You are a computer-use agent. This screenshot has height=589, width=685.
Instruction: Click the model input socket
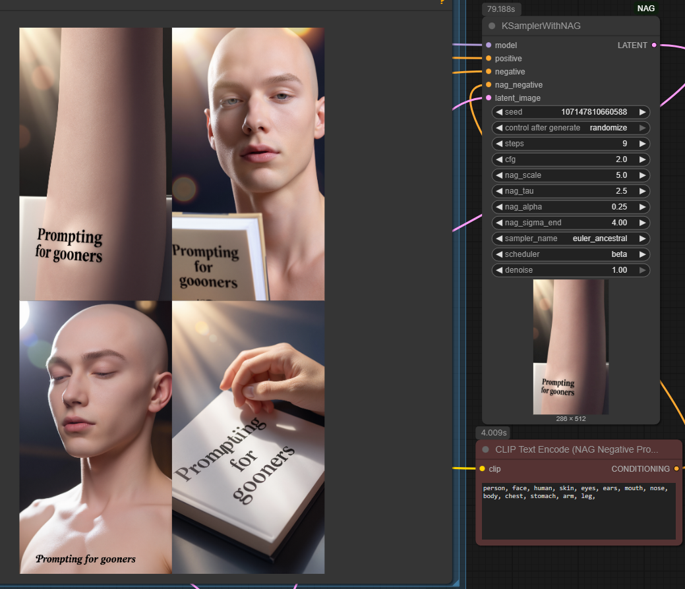coord(489,45)
